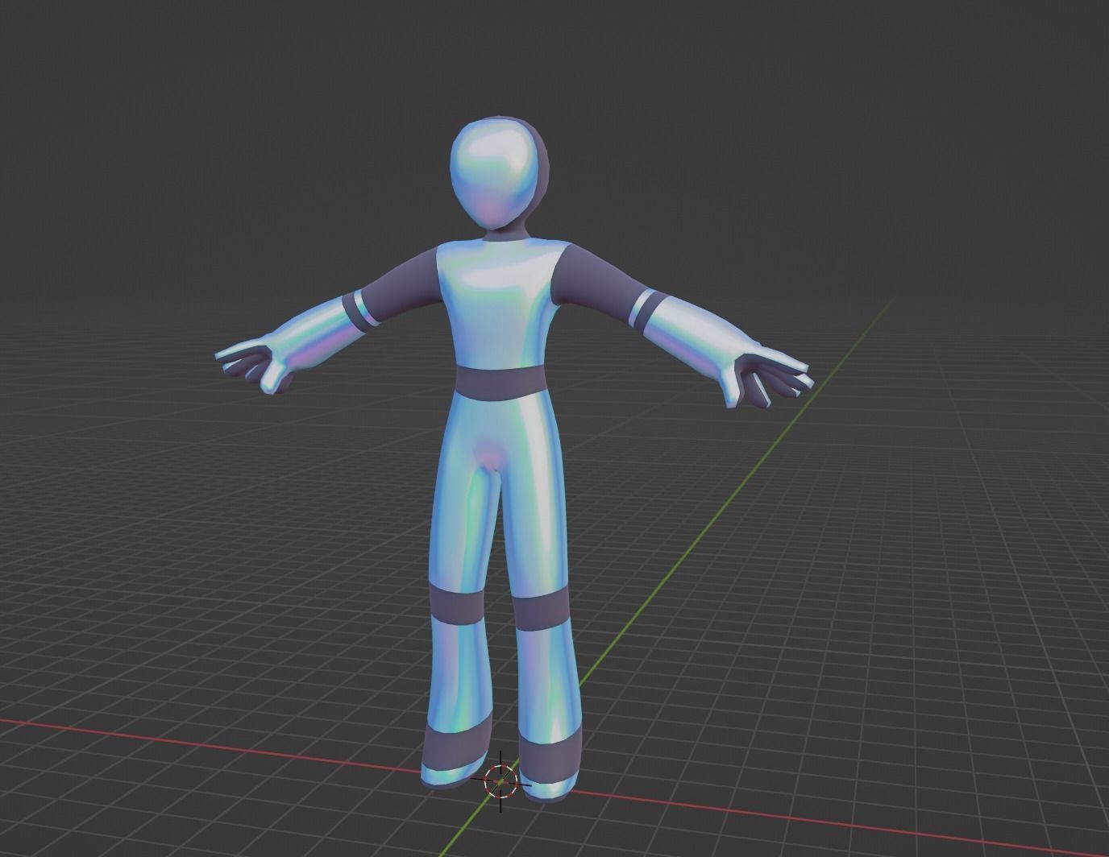
Task: Click the dark belt on the character's waist
Action: click(501, 382)
